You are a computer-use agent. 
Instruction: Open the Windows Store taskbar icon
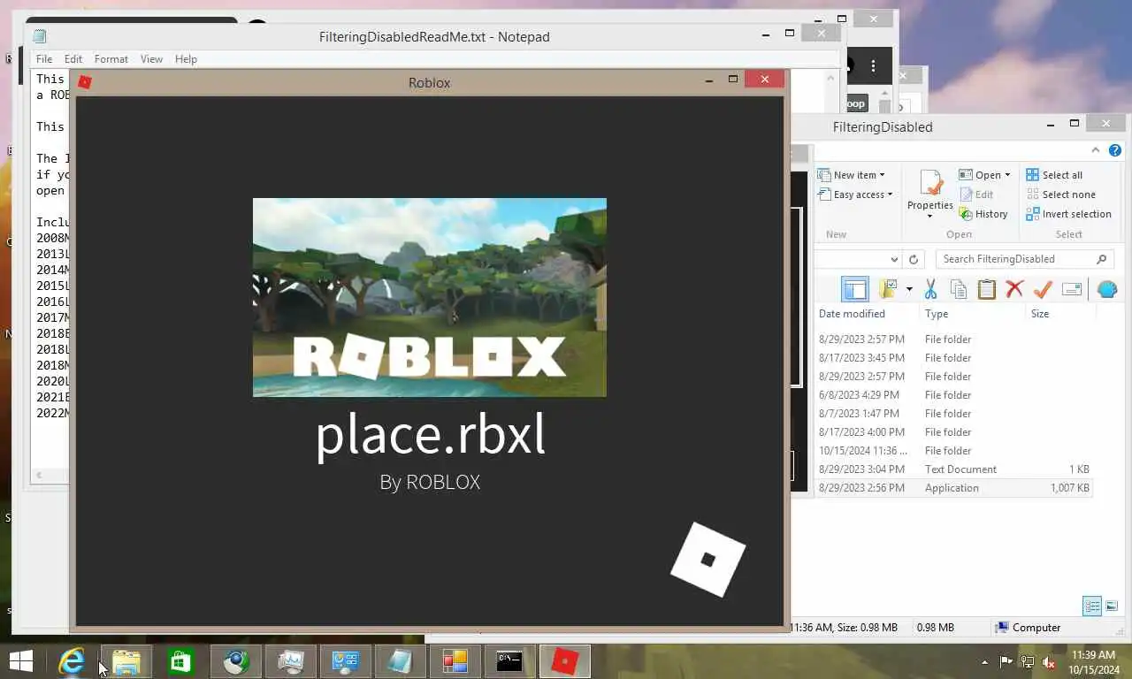(180, 660)
